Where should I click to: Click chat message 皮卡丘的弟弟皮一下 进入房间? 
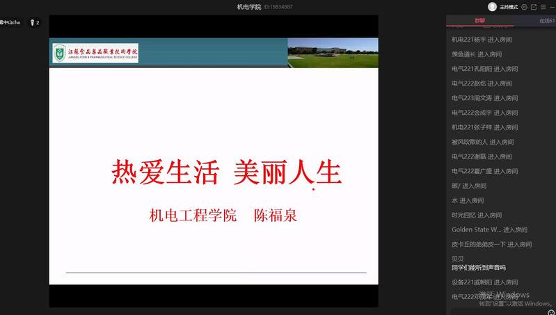[491, 245]
